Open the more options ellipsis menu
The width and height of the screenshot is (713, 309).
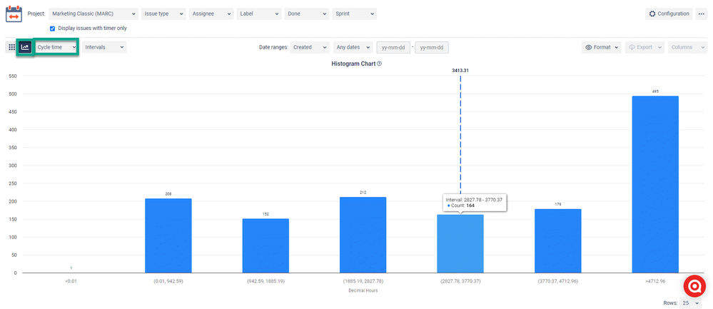click(x=701, y=14)
